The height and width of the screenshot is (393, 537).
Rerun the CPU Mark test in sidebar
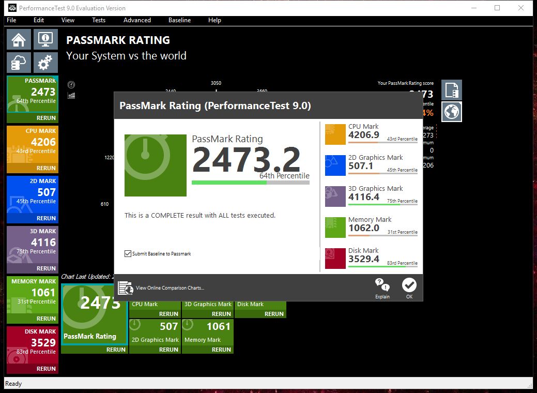pyautogui.click(x=33, y=168)
